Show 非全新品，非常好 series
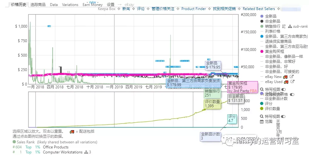Viewport: 309px width, 155px height. point(280,62)
